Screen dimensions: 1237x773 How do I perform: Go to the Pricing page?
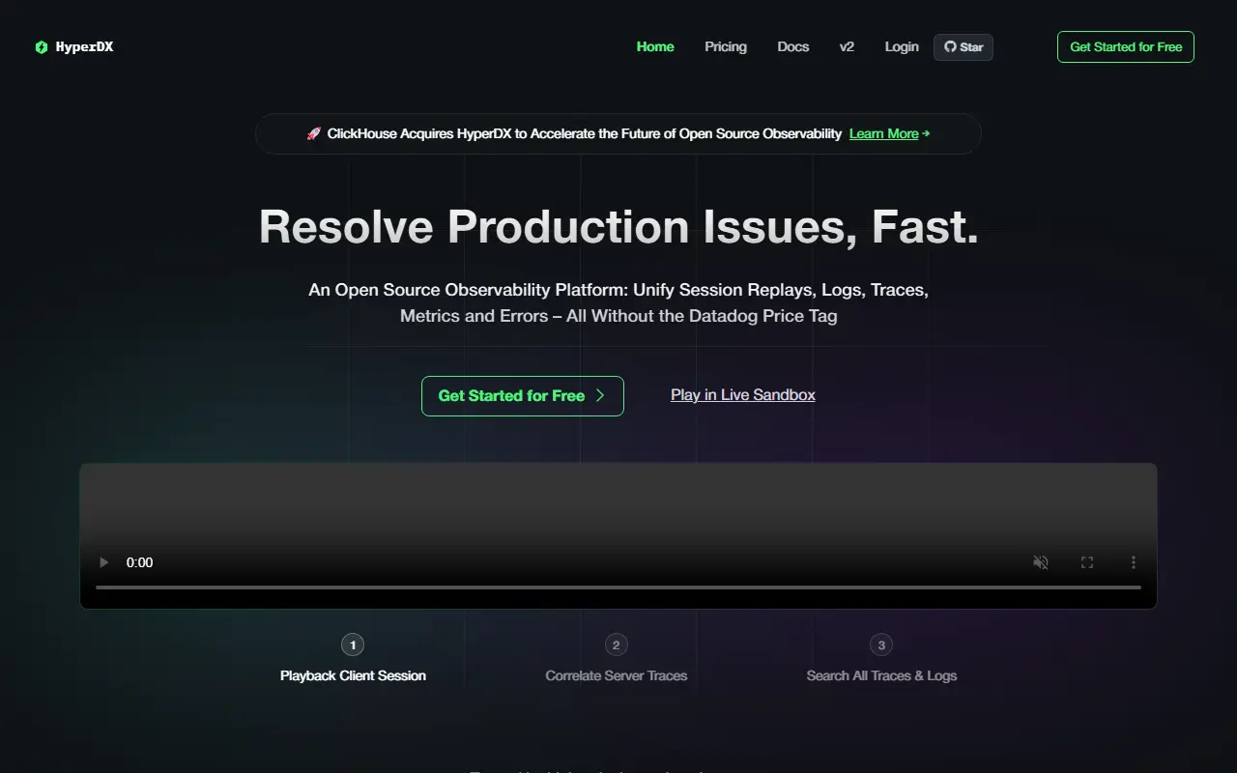pyautogui.click(x=726, y=46)
